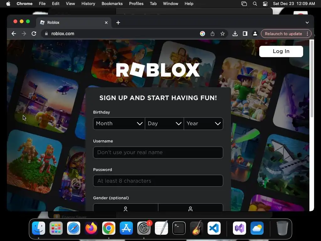Open the Tab menu
Screen dimensions: 321x241
click(x=153, y=4)
